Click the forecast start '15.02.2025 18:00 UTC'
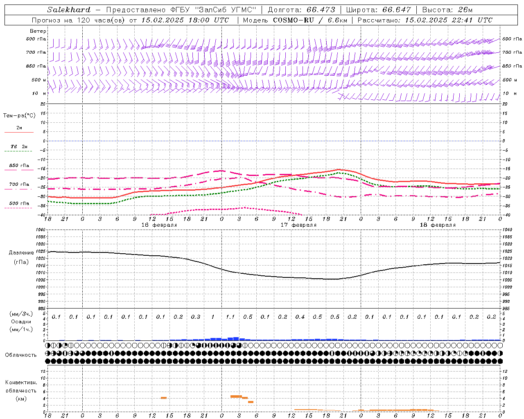This screenshot has width=524, height=419. pyautogui.click(x=185, y=20)
